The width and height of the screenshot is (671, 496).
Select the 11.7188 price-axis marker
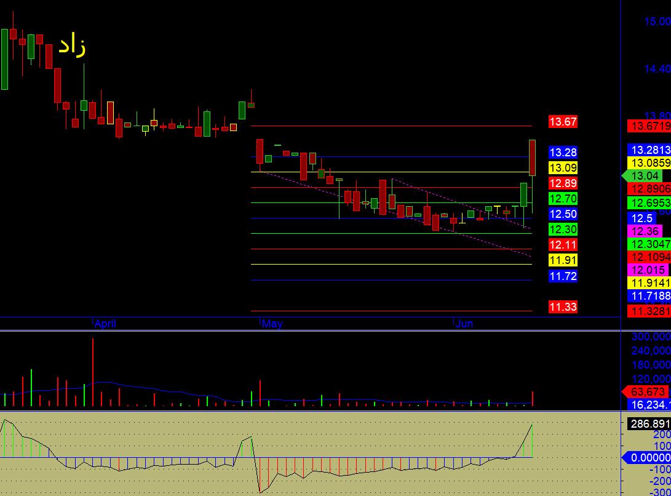[x=649, y=295]
